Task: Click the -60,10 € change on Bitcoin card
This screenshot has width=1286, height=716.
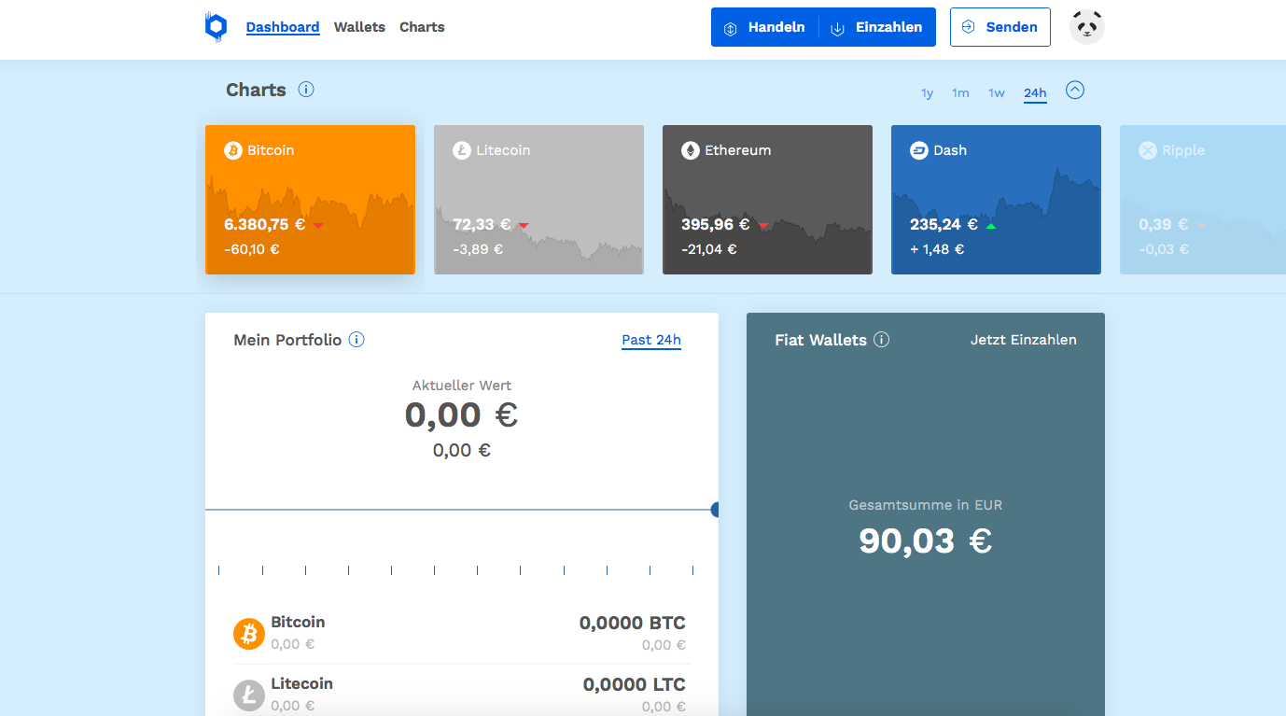Action: click(x=252, y=249)
